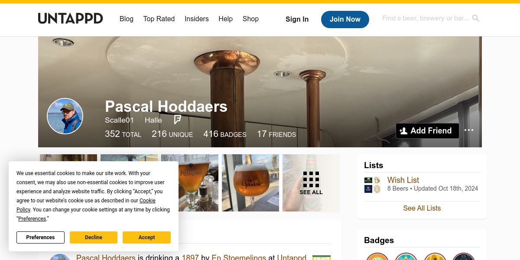Open the three-dot more options menu
This screenshot has width=520, height=260.
click(469, 130)
